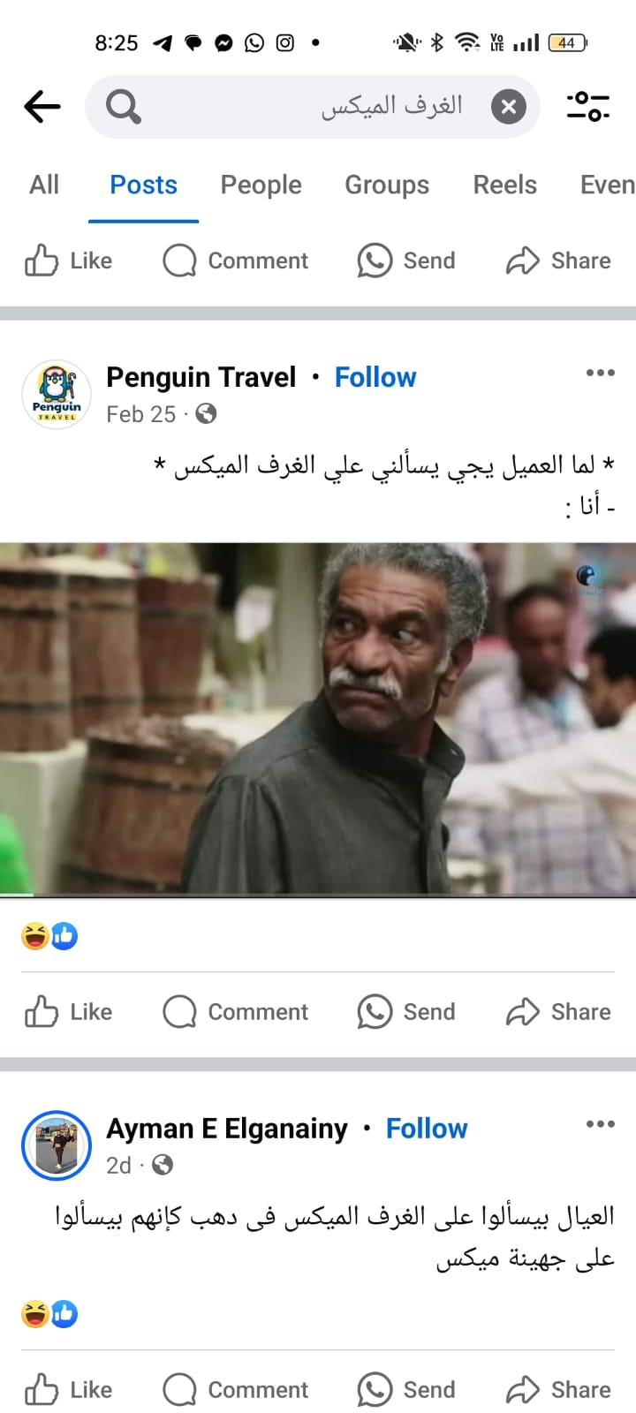Open options menu for Penguin Travel post

(x=600, y=373)
